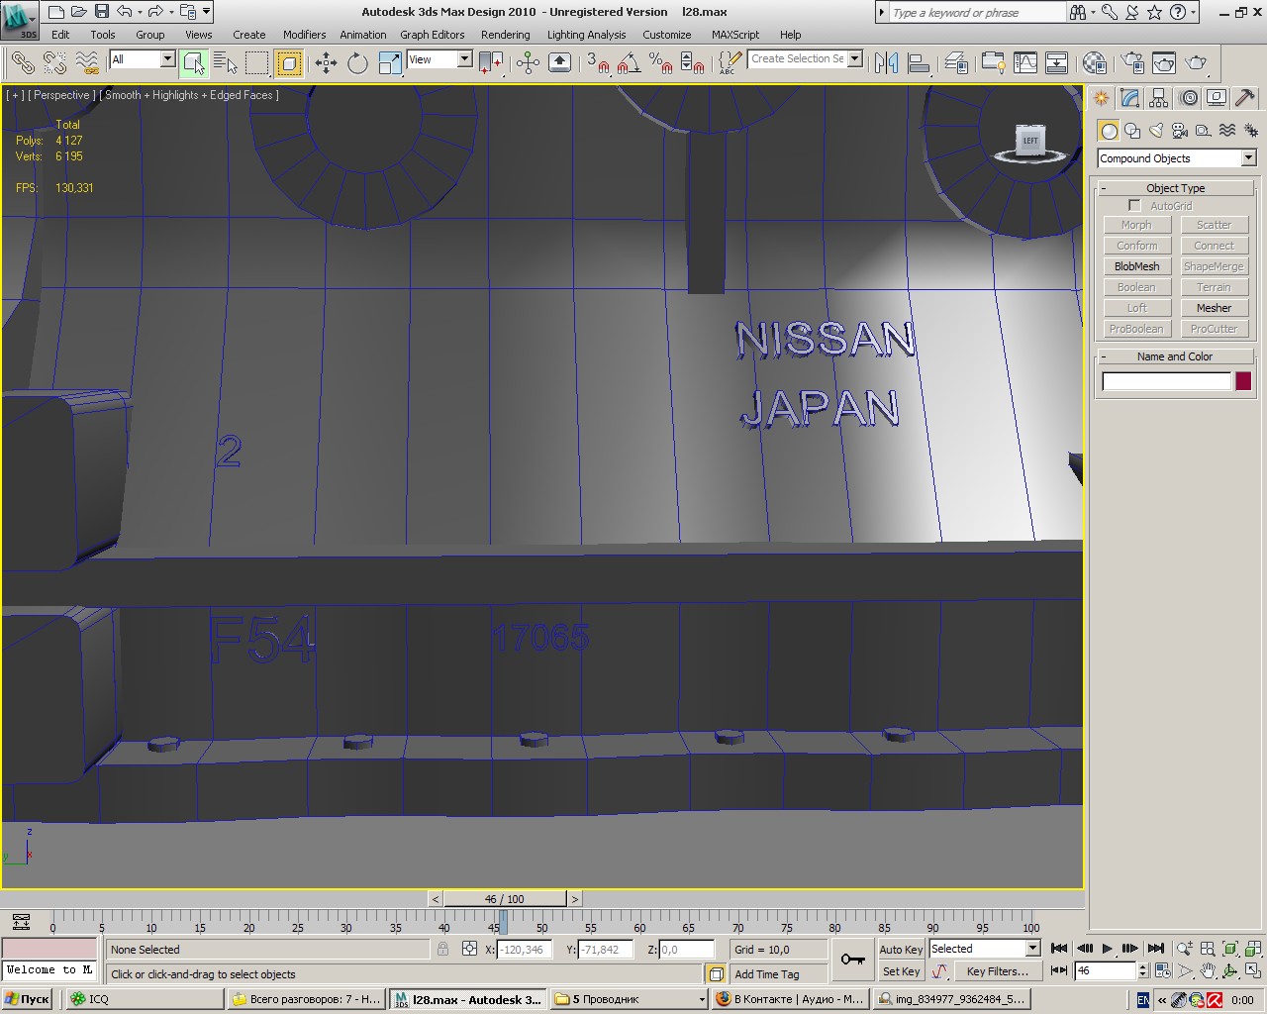Choose the Bind to Space Warp tool
This screenshot has height=1014, width=1267.
pos(88,62)
